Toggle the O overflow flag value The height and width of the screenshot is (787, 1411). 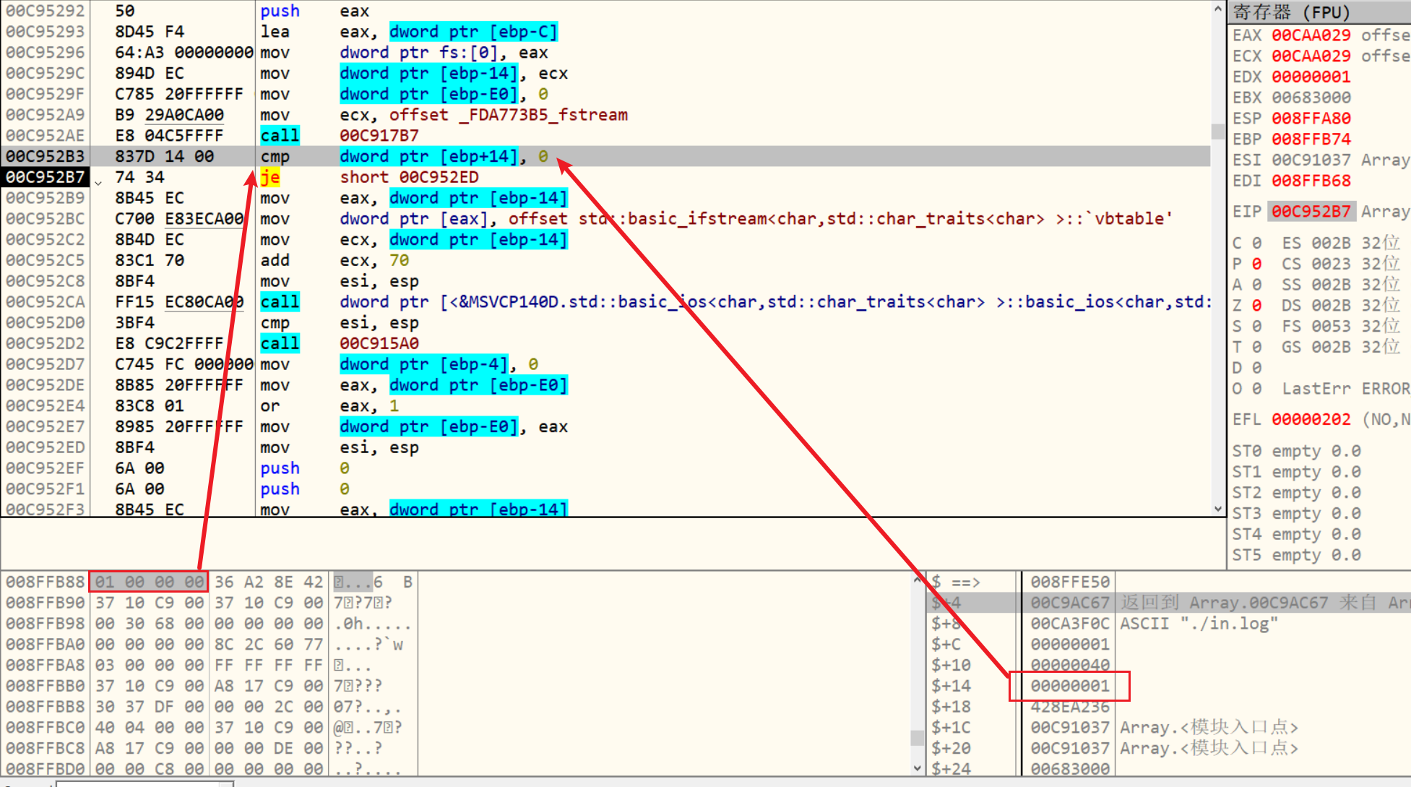click(1256, 390)
